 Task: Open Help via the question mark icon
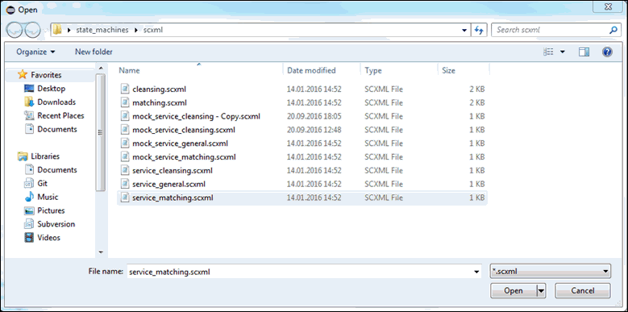607,52
